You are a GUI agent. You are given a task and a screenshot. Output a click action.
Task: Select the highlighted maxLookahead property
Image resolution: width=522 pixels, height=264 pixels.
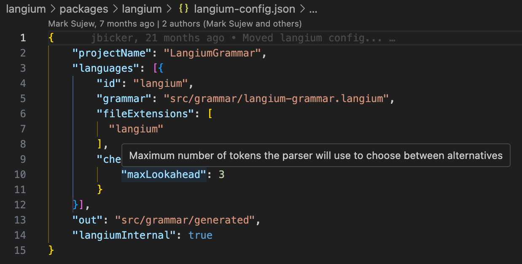164,174
